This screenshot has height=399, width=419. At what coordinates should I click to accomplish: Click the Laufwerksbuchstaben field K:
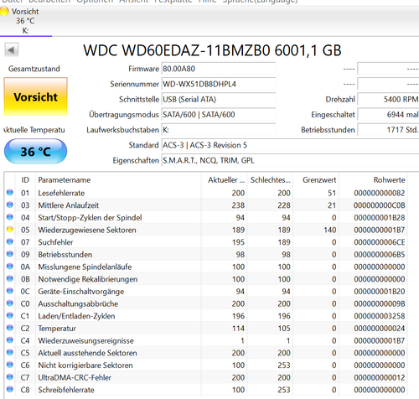(219, 130)
